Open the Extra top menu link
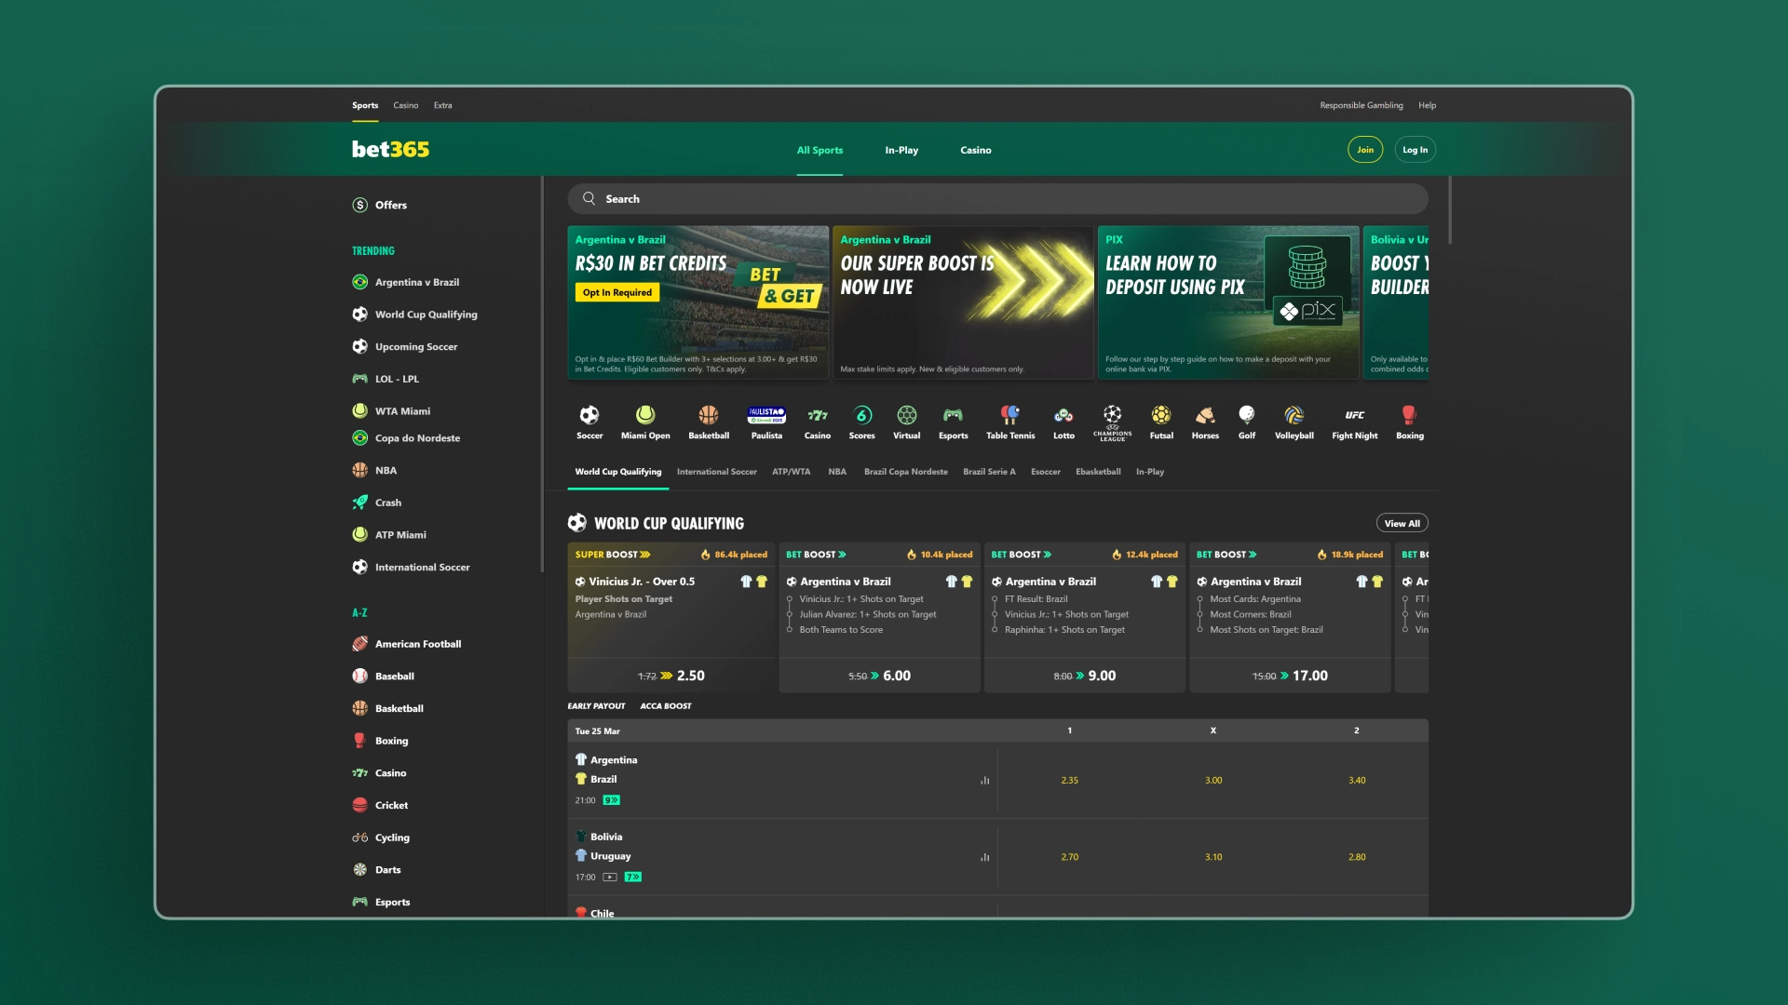This screenshot has height=1005, width=1788. tap(442, 105)
